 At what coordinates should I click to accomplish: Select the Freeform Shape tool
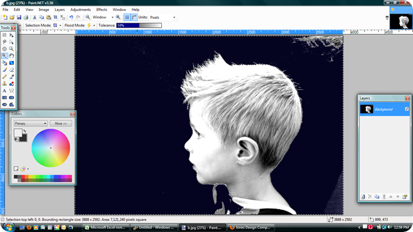(x=12, y=104)
